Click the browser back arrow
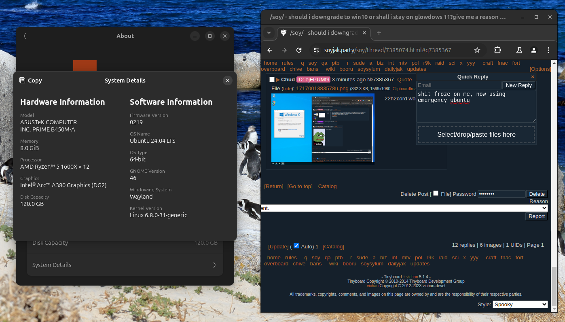This screenshot has height=322, width=565. click(x=270, y=50)
